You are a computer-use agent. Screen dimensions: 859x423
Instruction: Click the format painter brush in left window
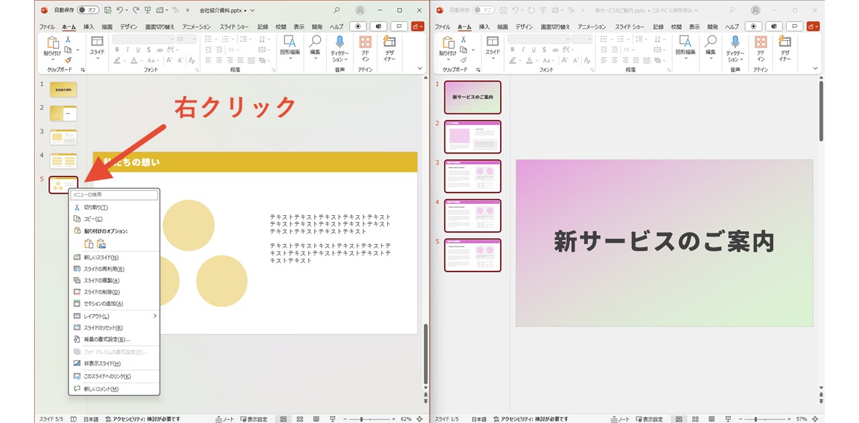point(68,60)
